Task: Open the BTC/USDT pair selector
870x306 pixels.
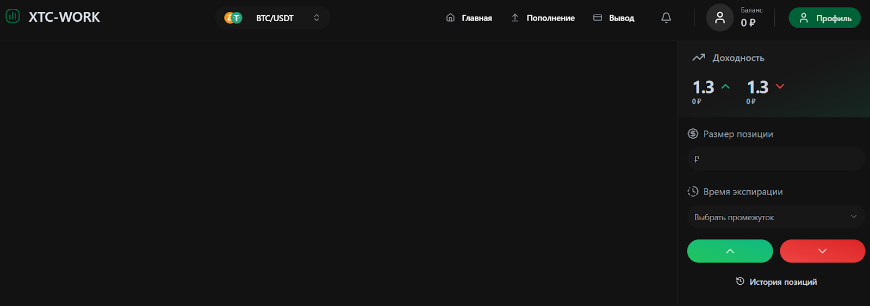Action: 272,18
